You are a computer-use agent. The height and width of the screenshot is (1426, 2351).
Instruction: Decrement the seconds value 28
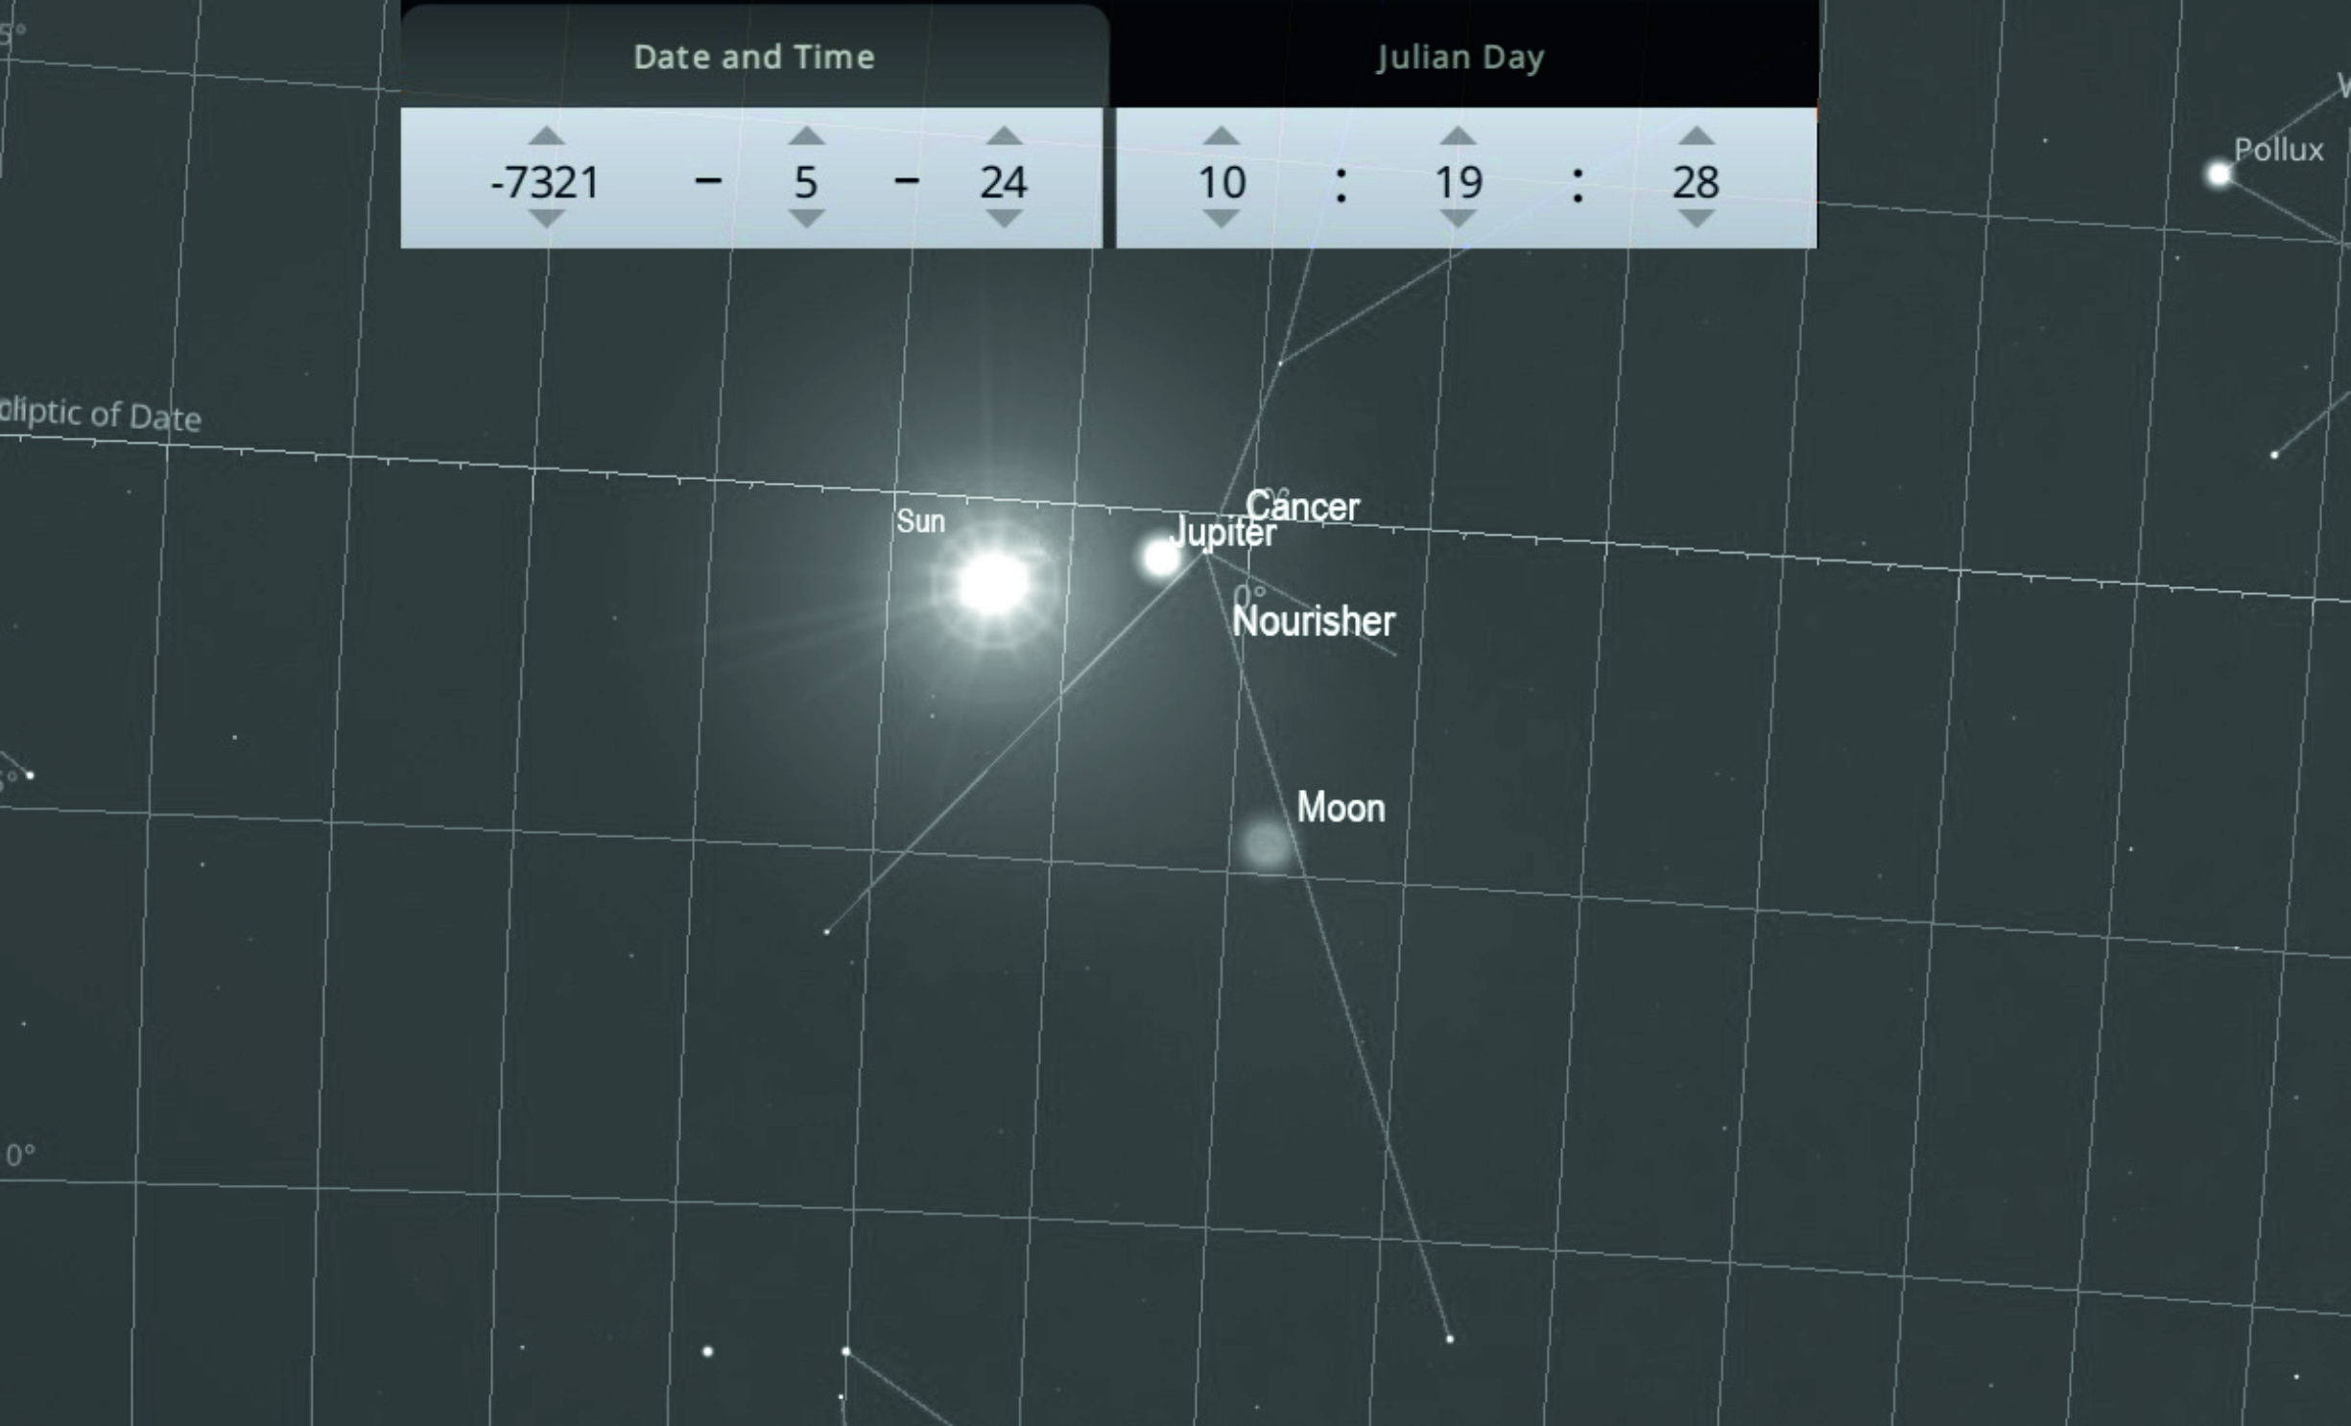click(1696, 219)
